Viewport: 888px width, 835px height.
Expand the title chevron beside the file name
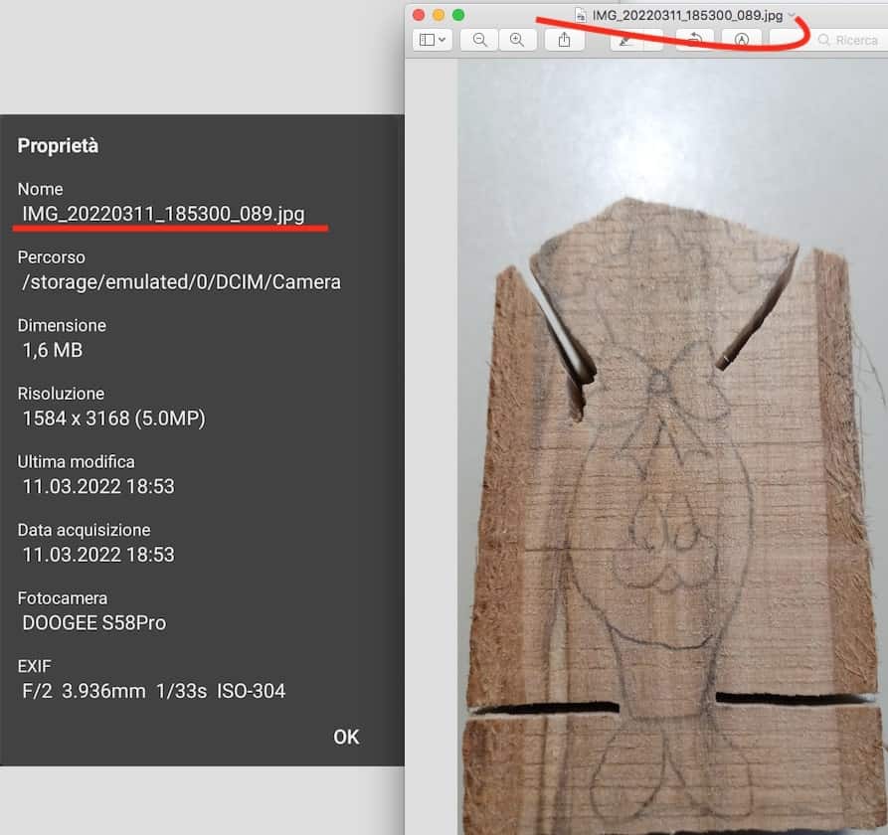coord(792,15)
